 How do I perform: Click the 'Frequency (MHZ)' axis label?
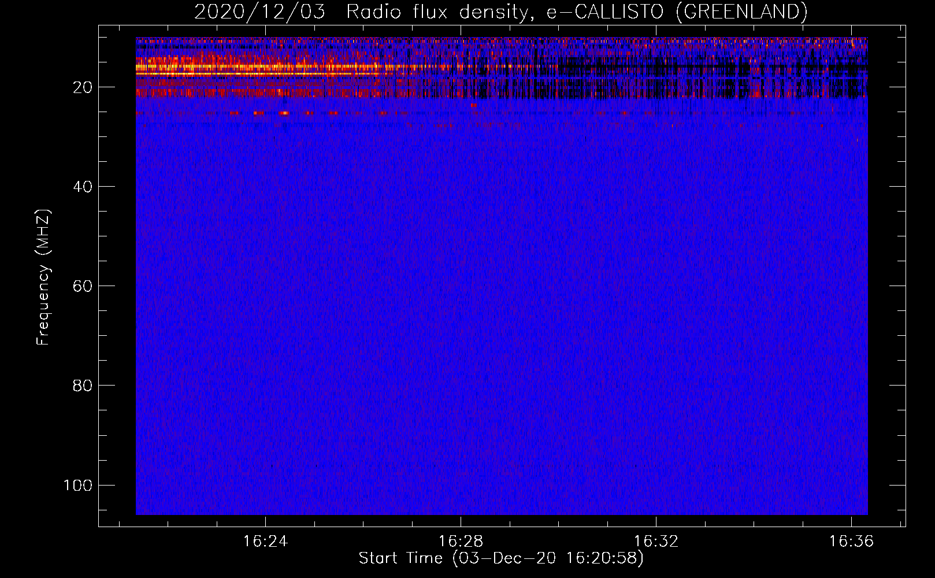click(x=43, y=277)
